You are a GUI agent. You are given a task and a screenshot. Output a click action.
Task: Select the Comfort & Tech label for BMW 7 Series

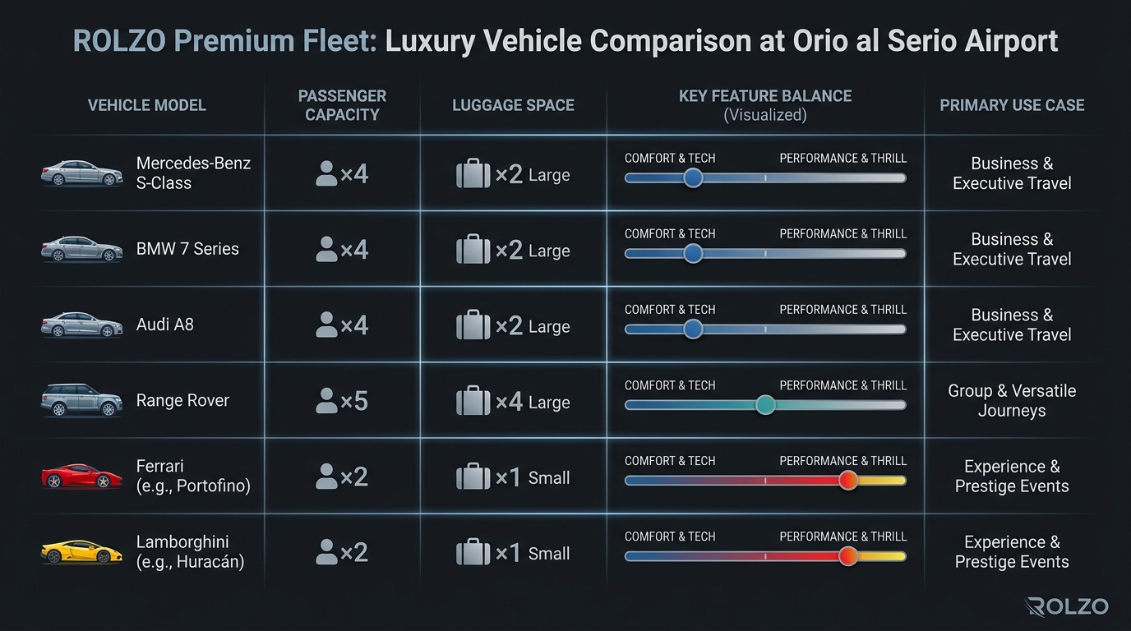[x=670, y=233]
